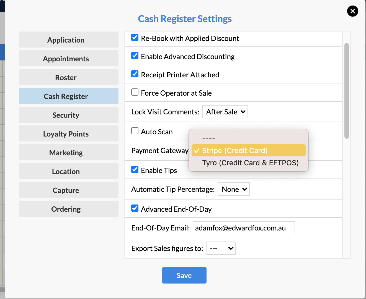Uncheck Advanced End-Of-Day
Screen dimensions: 366x299
coord(135,208)
